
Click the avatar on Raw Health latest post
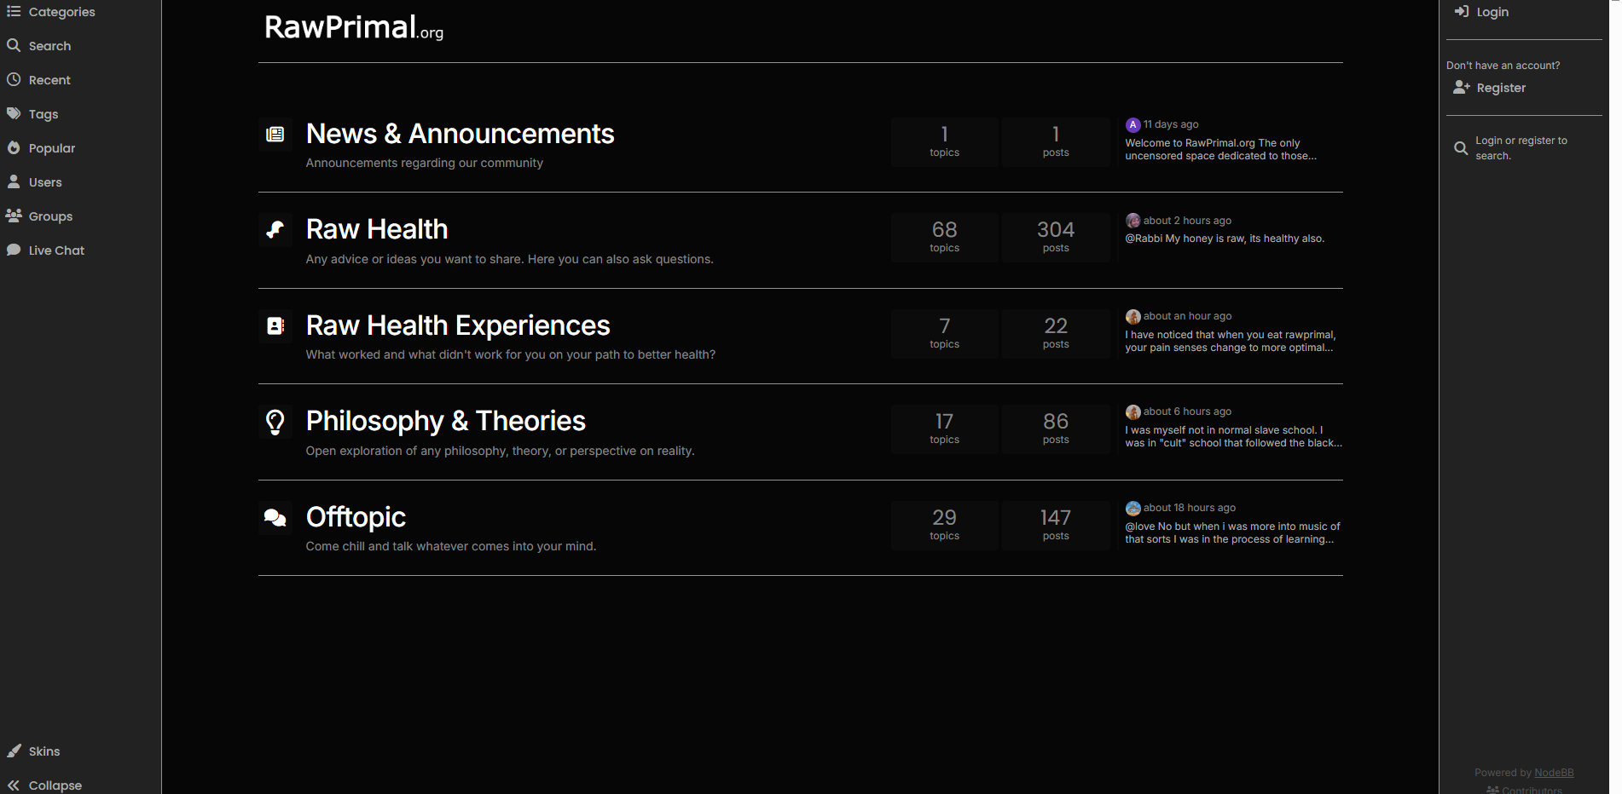pyautogui.click(x=1133, y=221)
